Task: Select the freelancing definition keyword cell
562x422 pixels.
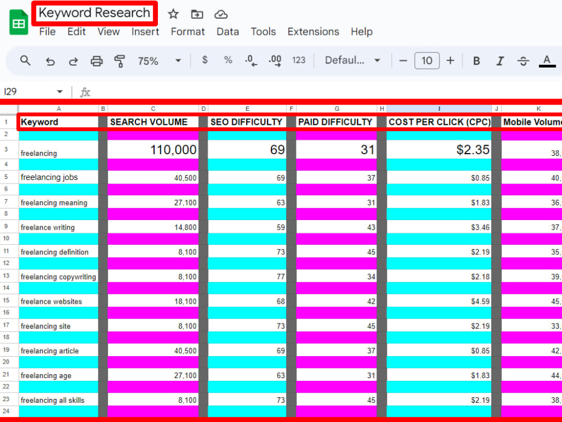Action: click(59, 252)
